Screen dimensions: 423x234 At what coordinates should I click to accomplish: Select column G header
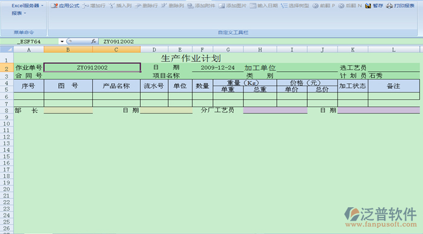pos(228,49)
